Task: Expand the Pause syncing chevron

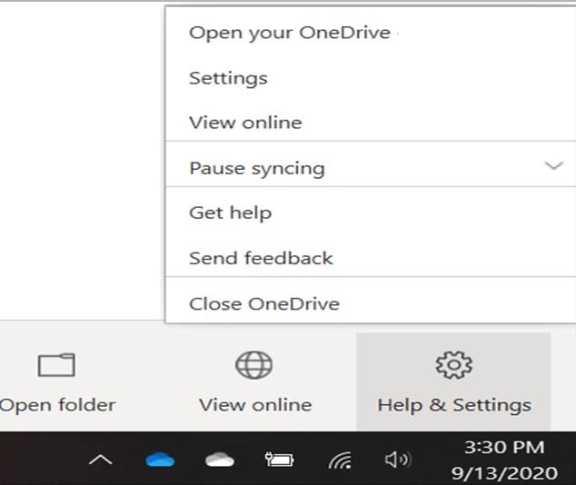Action: pyautogui.click(x=553, y=166)
